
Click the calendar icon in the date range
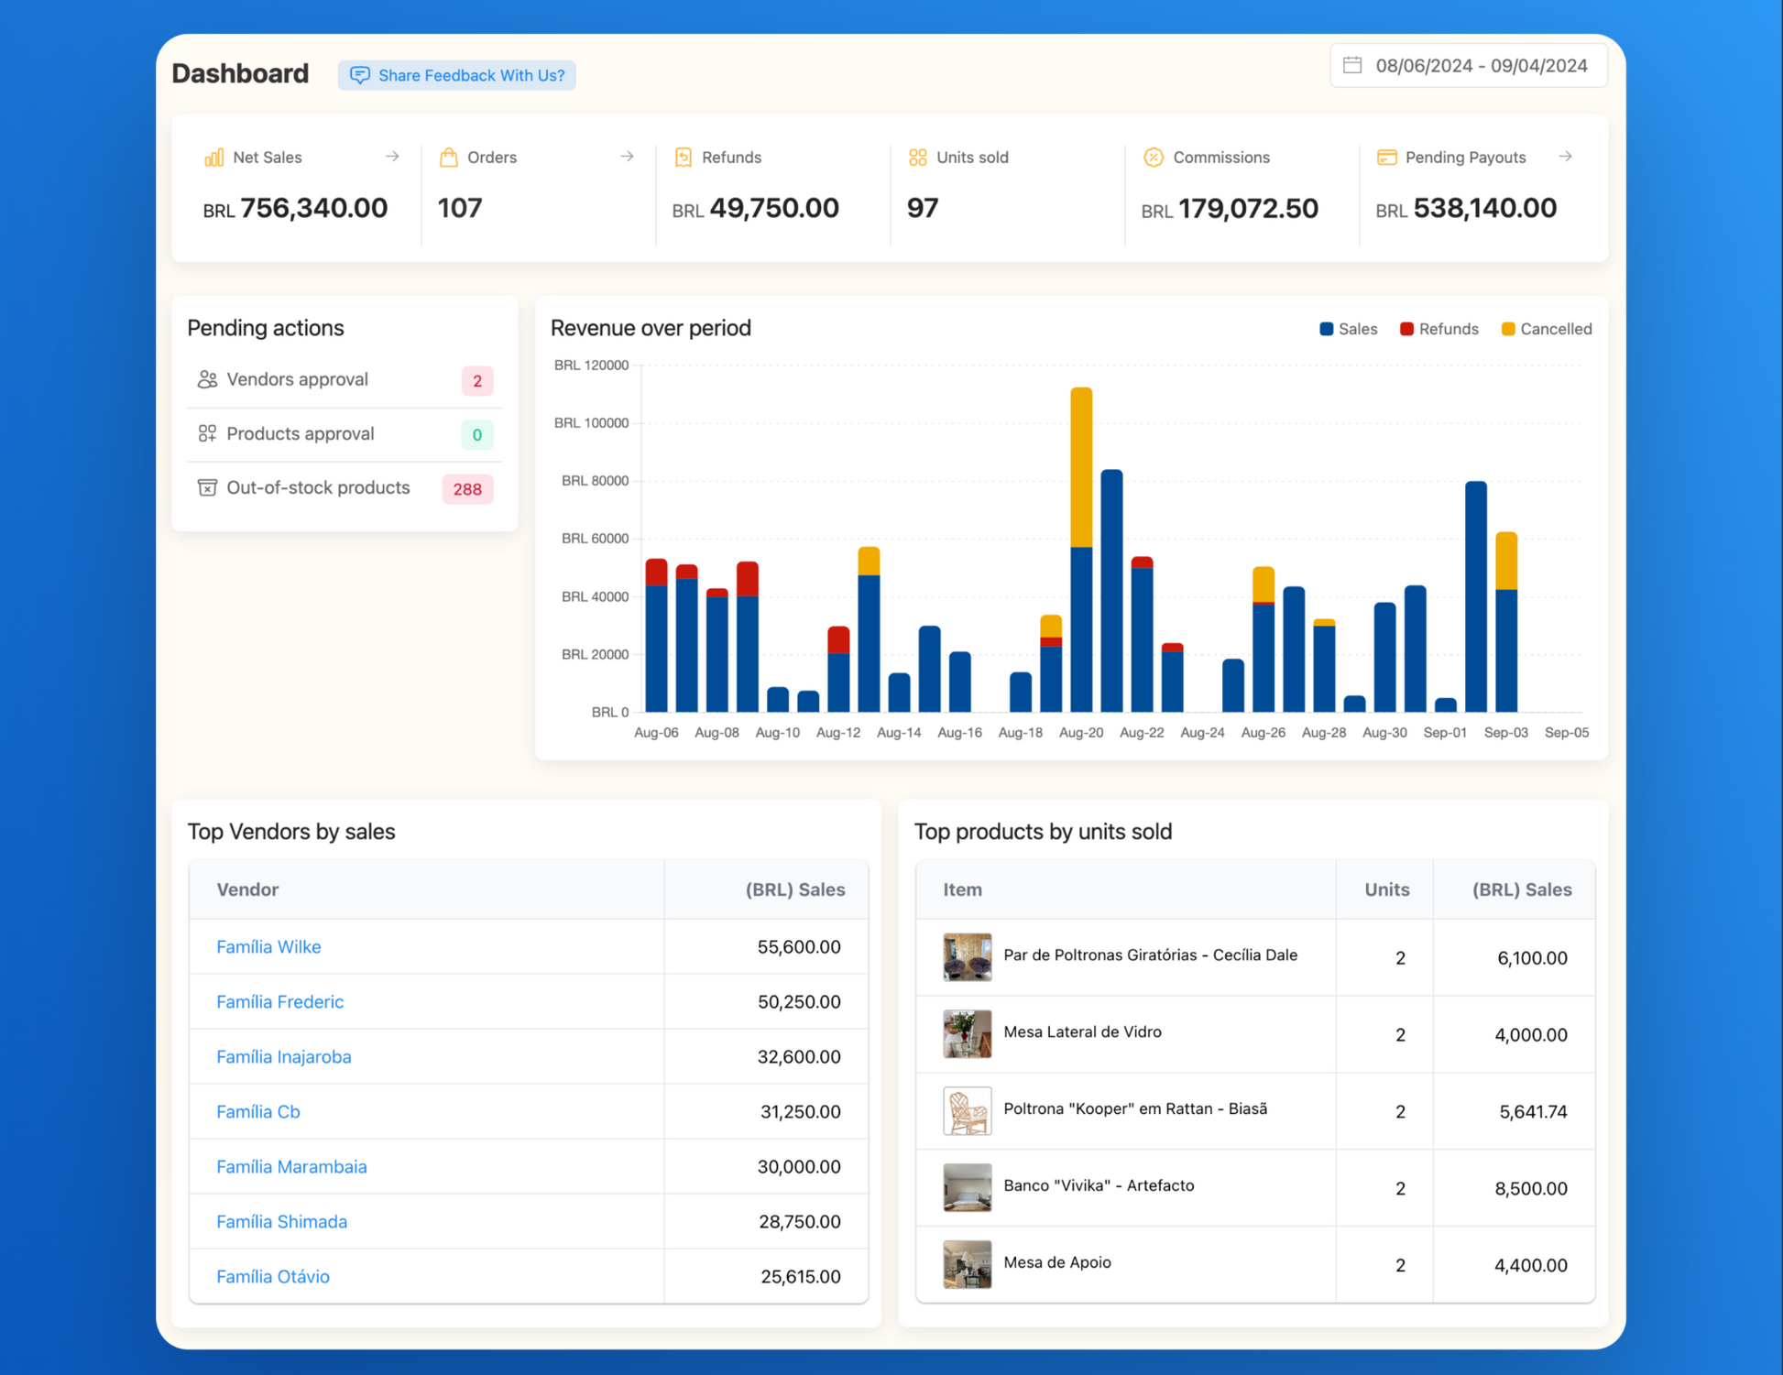coord(1352,65)
